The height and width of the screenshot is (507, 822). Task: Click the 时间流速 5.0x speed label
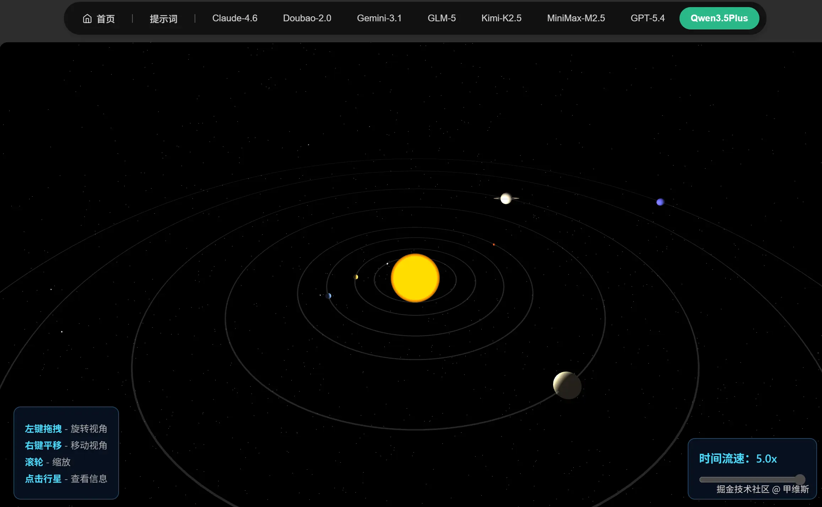click(x=737, y=459)
